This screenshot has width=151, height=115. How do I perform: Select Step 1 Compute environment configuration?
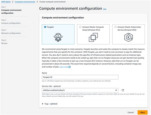(x=11, y=11)
